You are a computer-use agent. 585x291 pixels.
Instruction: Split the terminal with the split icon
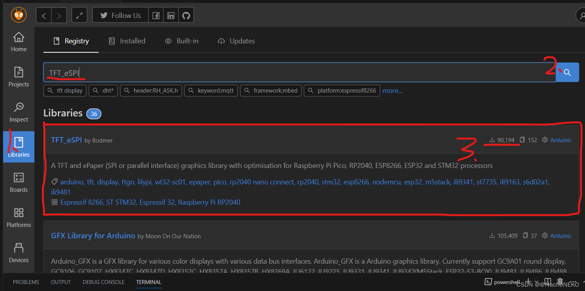[x=548, y=282]
